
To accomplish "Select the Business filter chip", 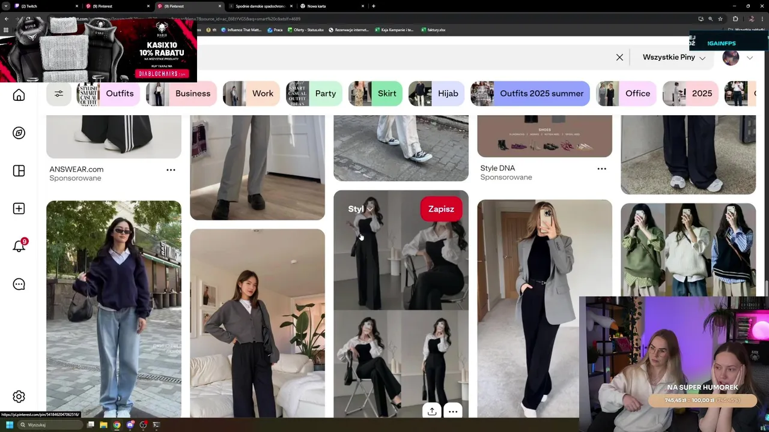I will pos(181,94).
